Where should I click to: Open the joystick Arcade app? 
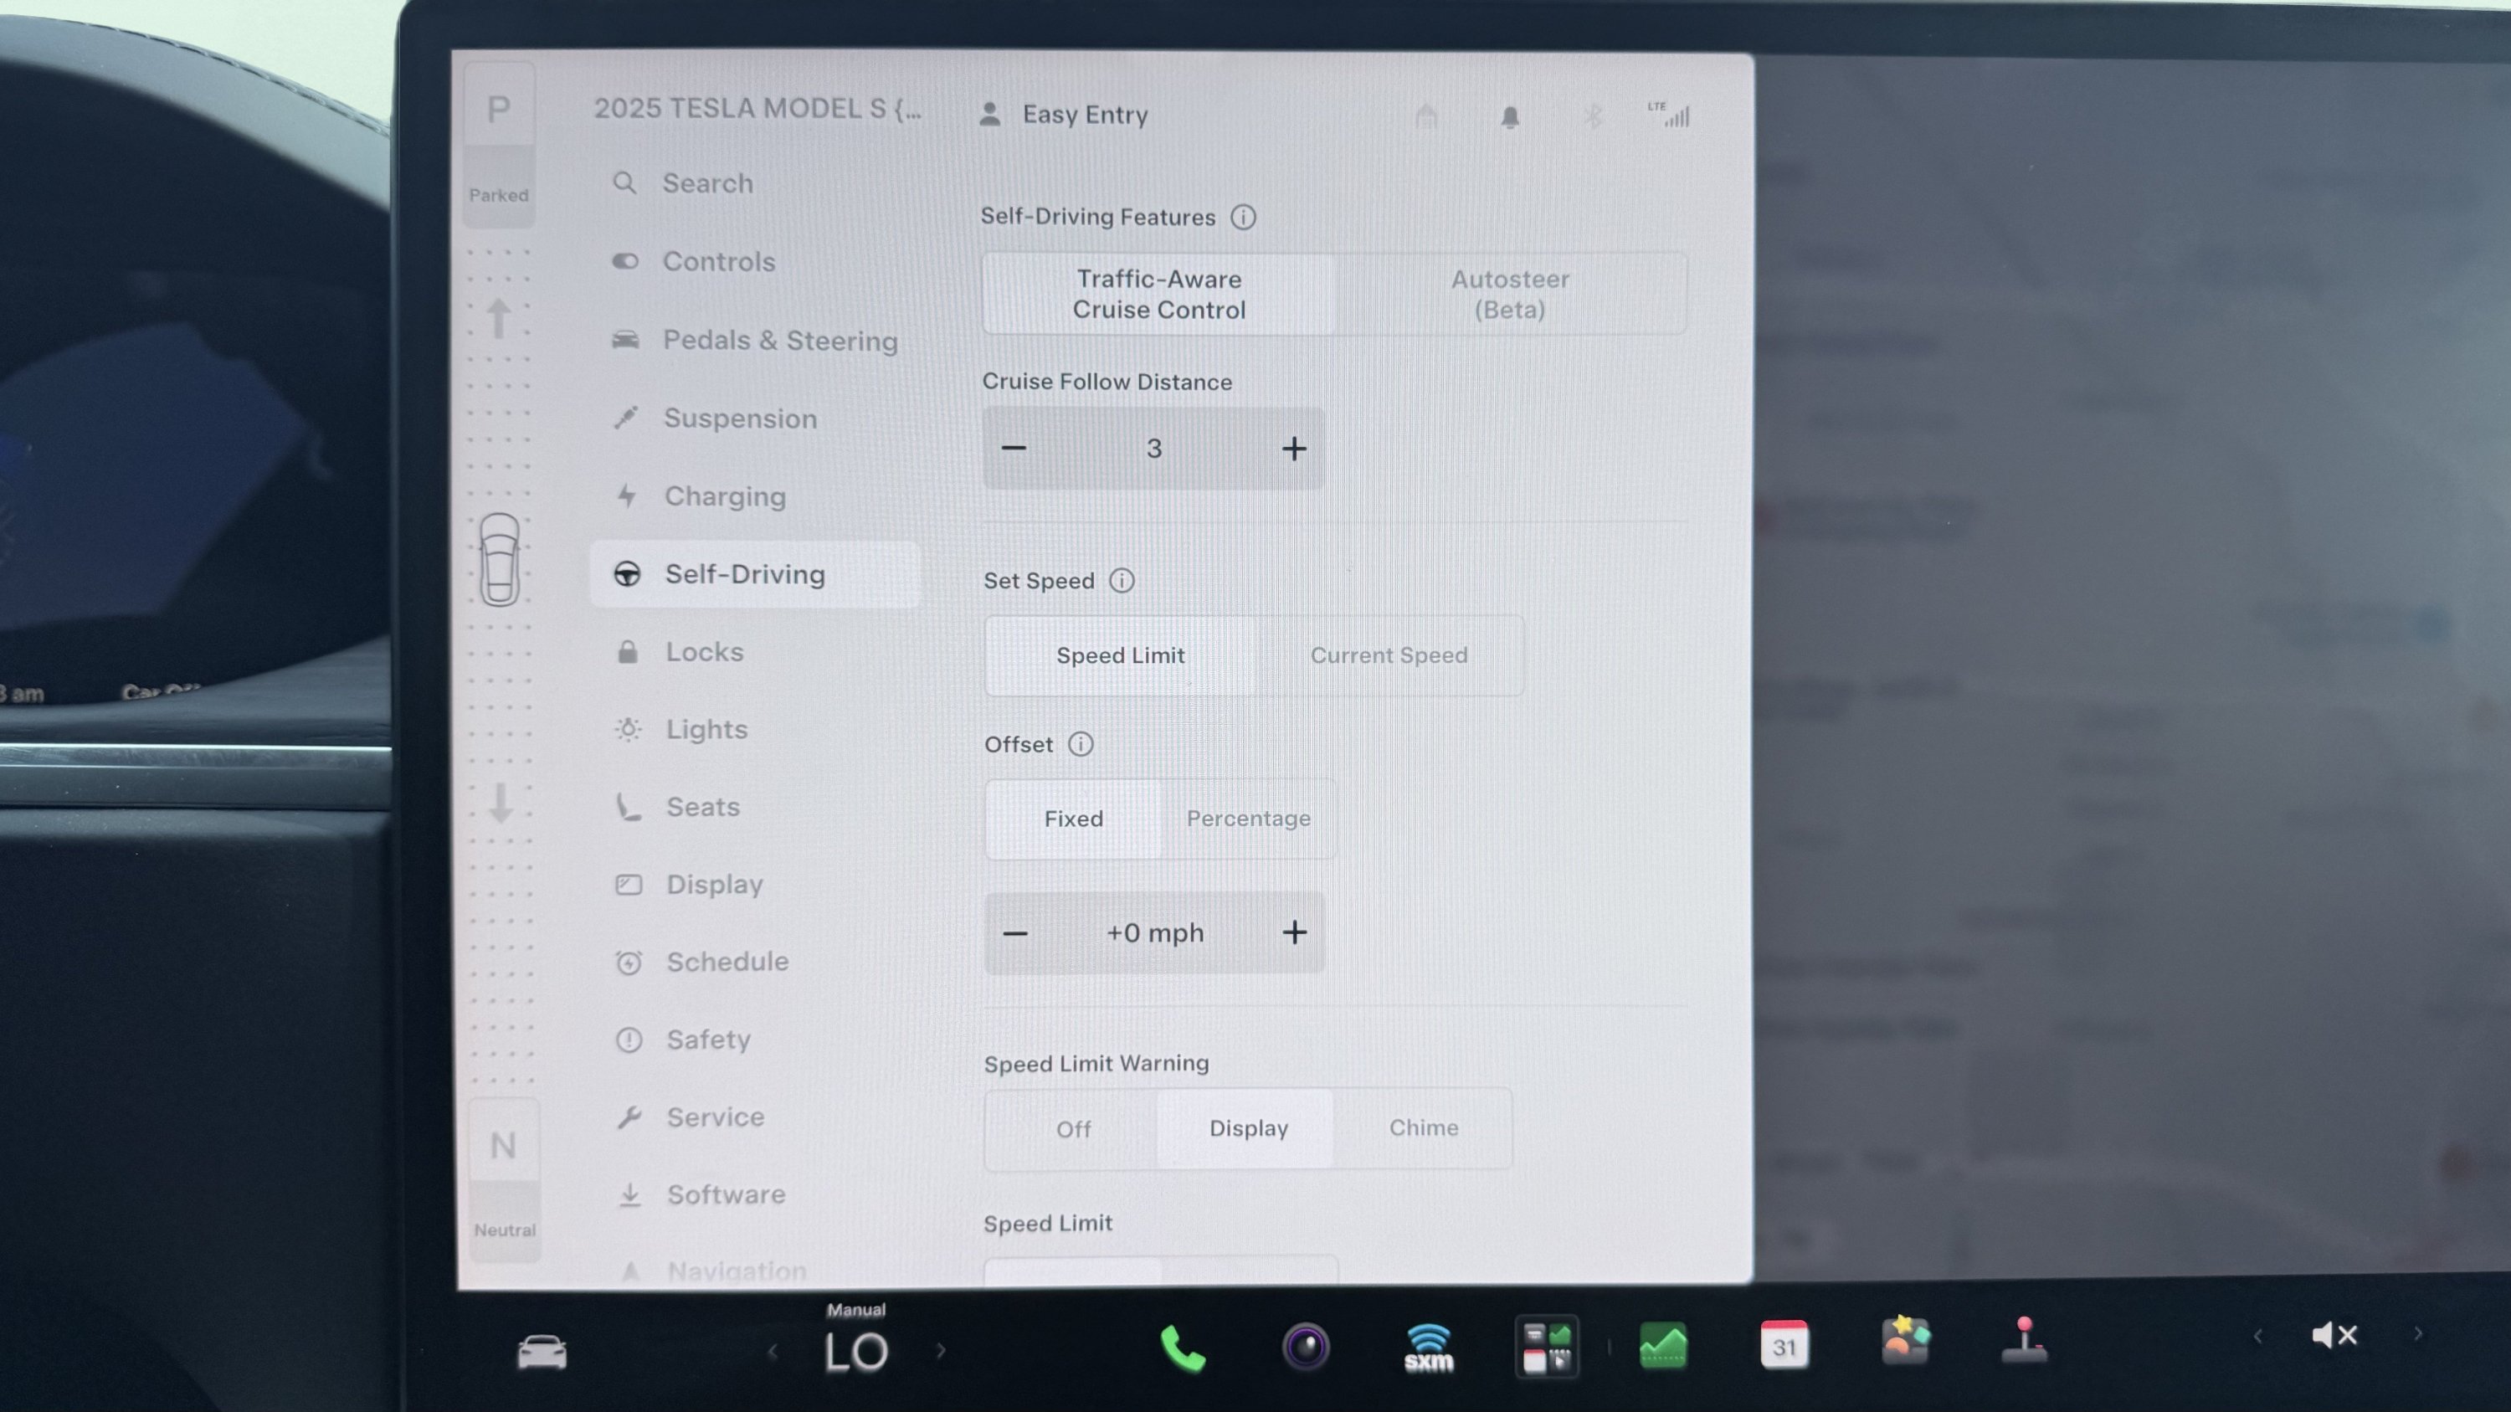[2025, 1340]
